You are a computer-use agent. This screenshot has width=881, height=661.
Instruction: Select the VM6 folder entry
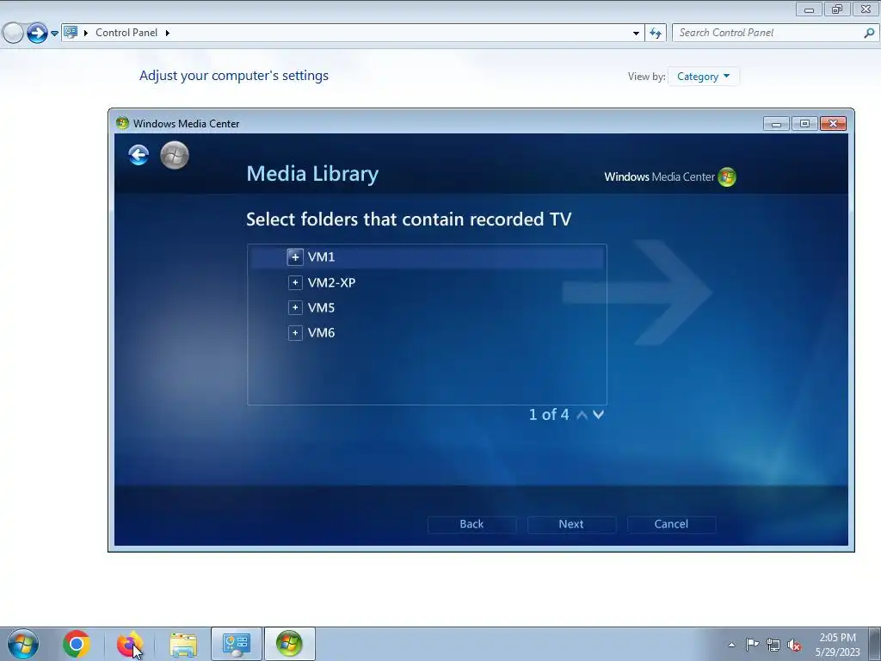pos(321,333)
